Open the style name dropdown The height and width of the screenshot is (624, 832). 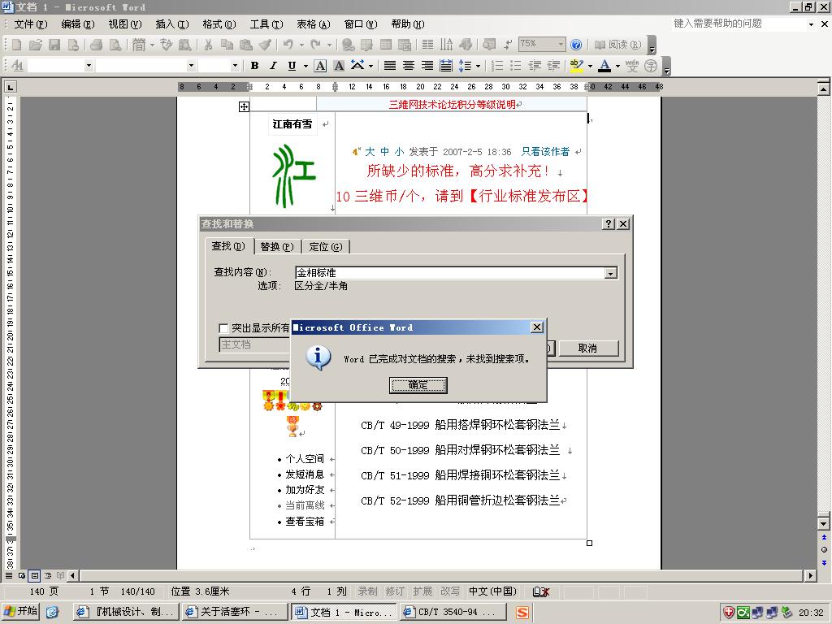point(89,66)
